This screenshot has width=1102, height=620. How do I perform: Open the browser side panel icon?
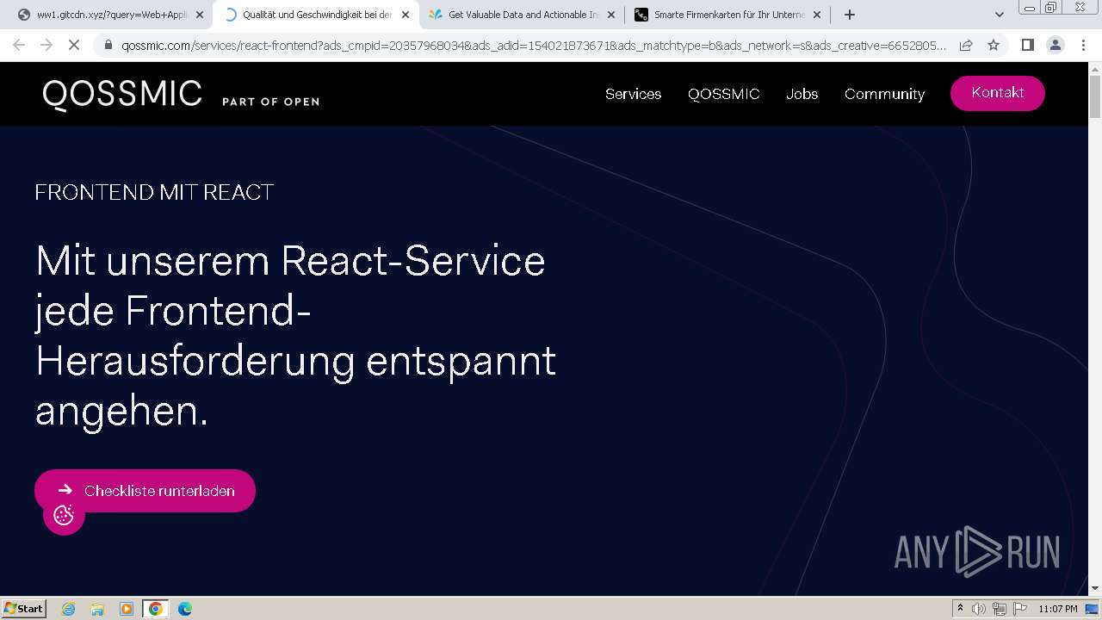1027,45
